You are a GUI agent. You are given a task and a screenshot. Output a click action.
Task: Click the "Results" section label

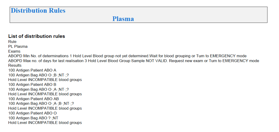pos(15,65)
